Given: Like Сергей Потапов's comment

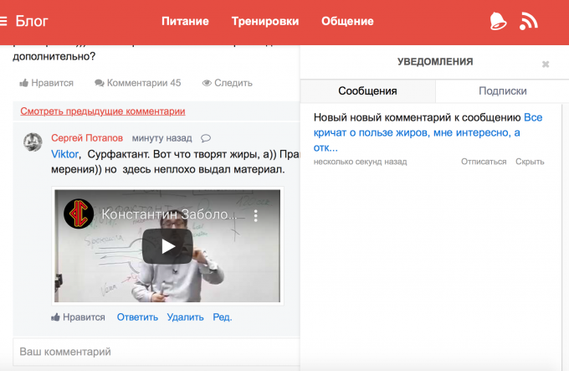Looking at the screenshot, I should click(78, 317).
